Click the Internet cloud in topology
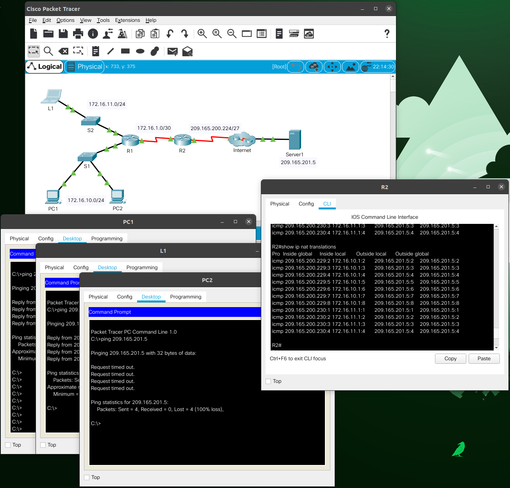 pyautogui.click(x=242, y=139)
